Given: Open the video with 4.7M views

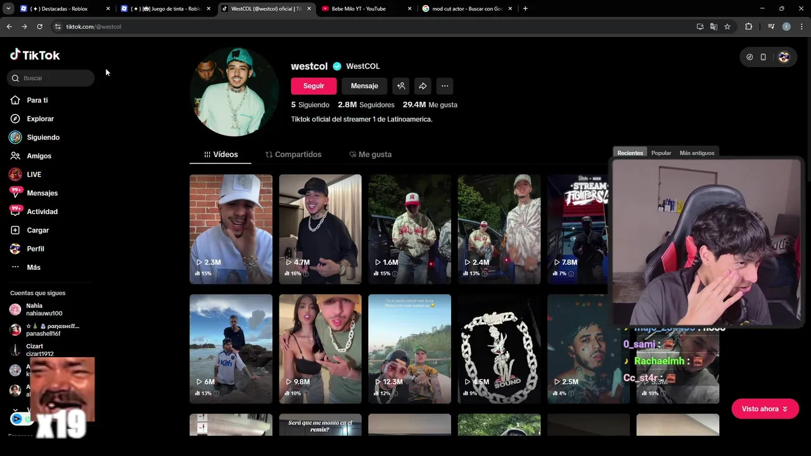Looking at the screenshot, I should click(x=320, y=229).
